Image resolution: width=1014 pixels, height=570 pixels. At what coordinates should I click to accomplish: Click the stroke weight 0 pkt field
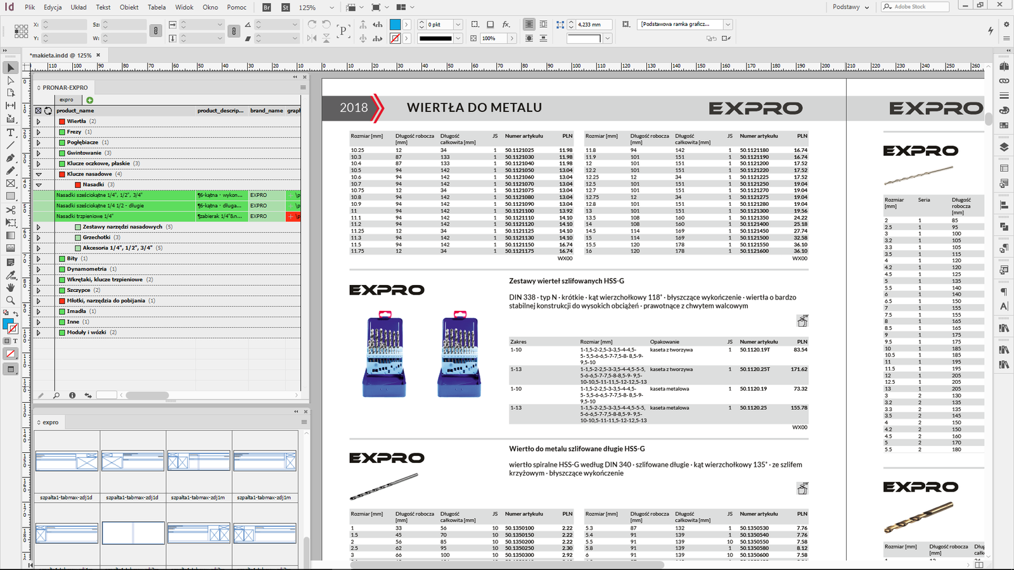440,24
